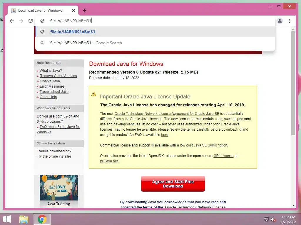301x225 pixels.
Task: Close the Download Java for Windows tab
Action: [x=73, y=11]
